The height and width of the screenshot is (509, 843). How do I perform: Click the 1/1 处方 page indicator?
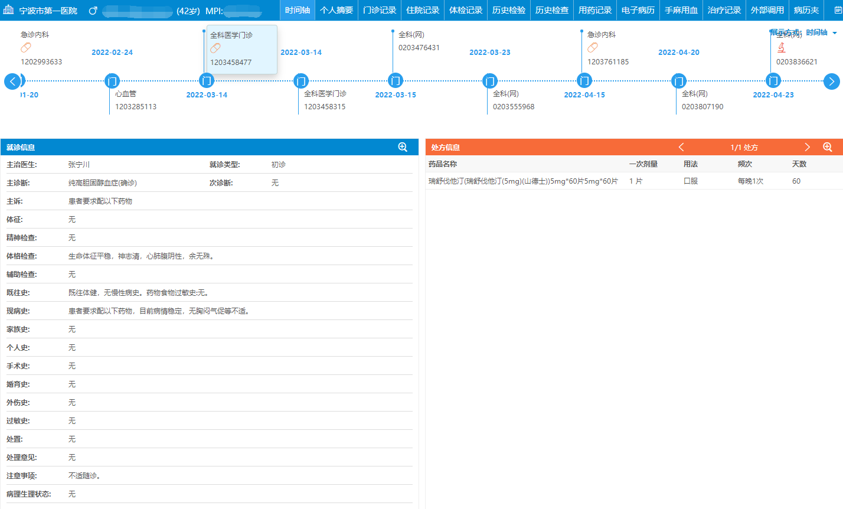click(x=744, y=148)
